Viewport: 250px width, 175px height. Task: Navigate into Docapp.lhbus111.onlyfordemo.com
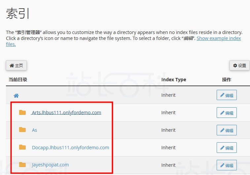pyautogui.click(x=70, y=148)
